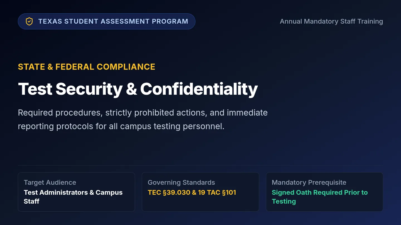
Task: Click the subtitle paragraph about required procedures
Action: point(143,119)
